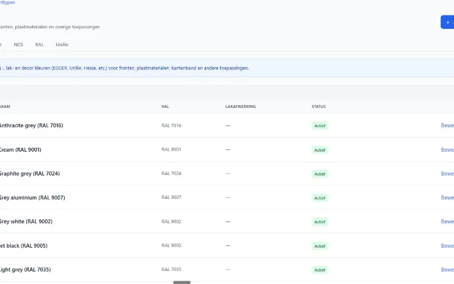This screenshot has height=284, width=454.
Task: Edit the Grey aluminium (RAL 9007) row
Action: point(447,198)
